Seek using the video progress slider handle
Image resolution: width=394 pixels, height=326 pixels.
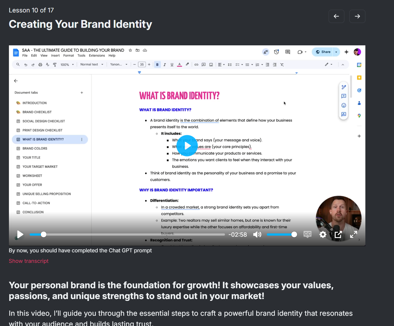tap(43, 235)
